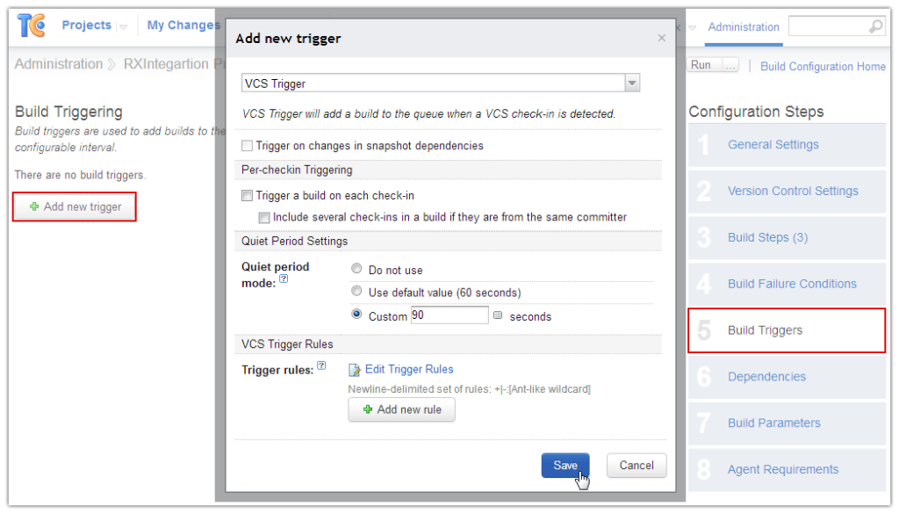899x514 pixels.
Task: Click the Custom seconds input field
Action: pos(449,315)
